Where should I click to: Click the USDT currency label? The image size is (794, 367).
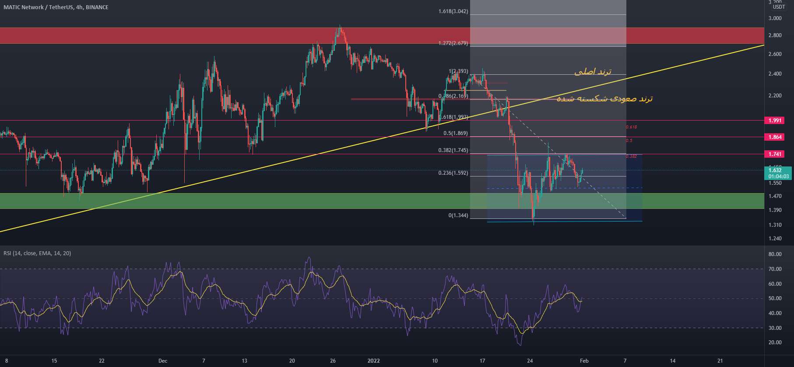[779, 7]
